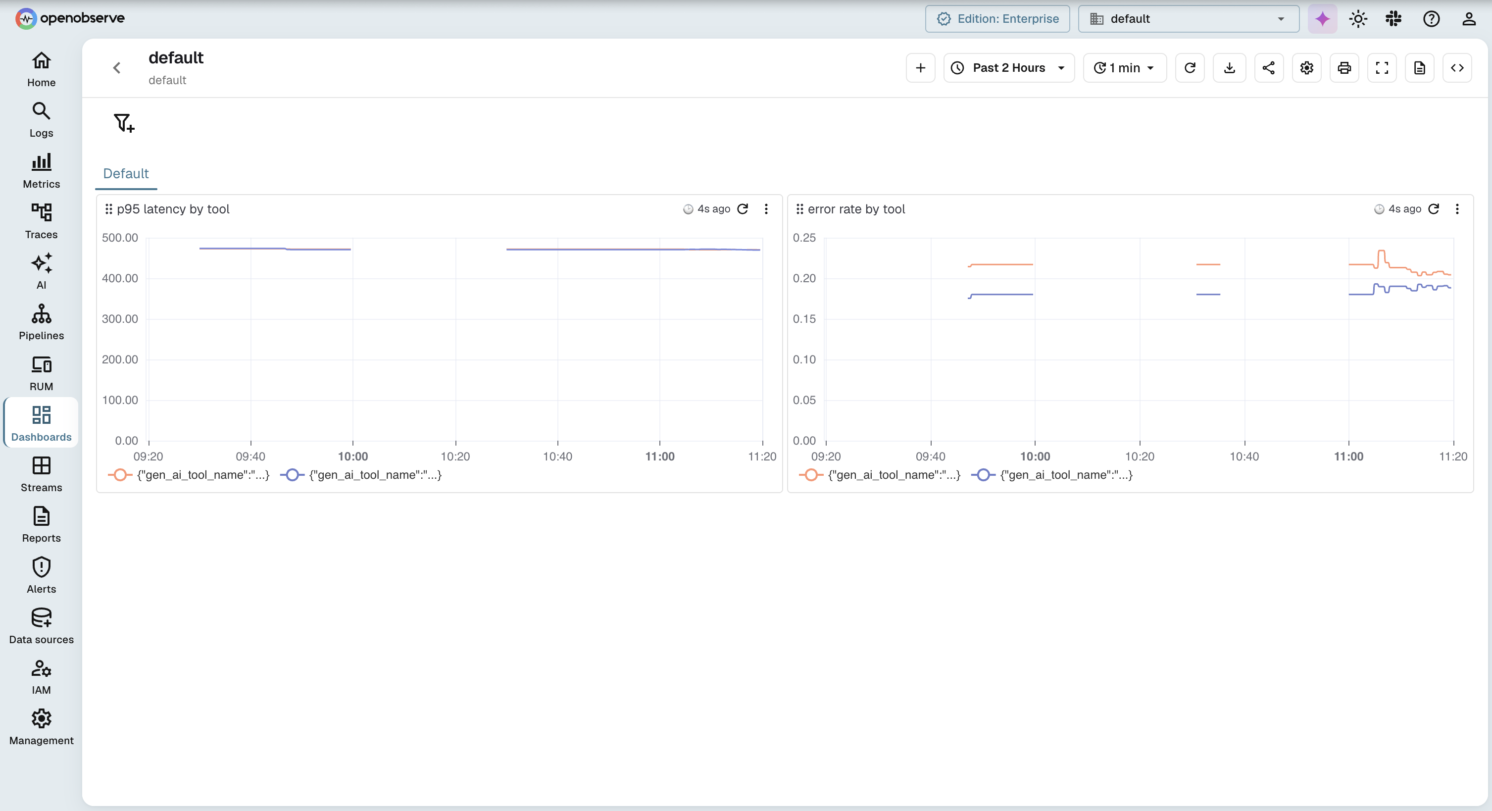Click the 4s ago timestamp on p95 panel

(713, 209)
